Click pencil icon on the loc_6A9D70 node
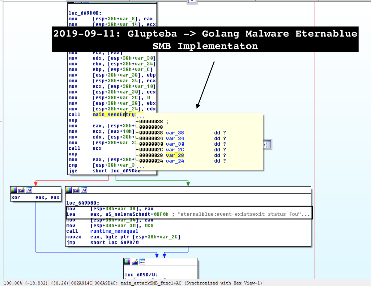This screenshot has width=371, height=286. [x=134, y=262]
